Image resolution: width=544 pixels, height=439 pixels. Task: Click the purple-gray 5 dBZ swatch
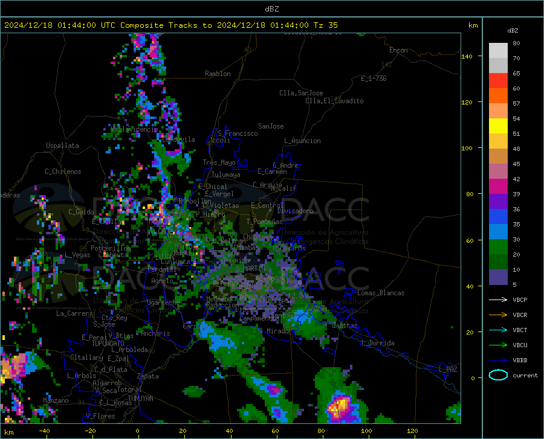pos(498,277)
